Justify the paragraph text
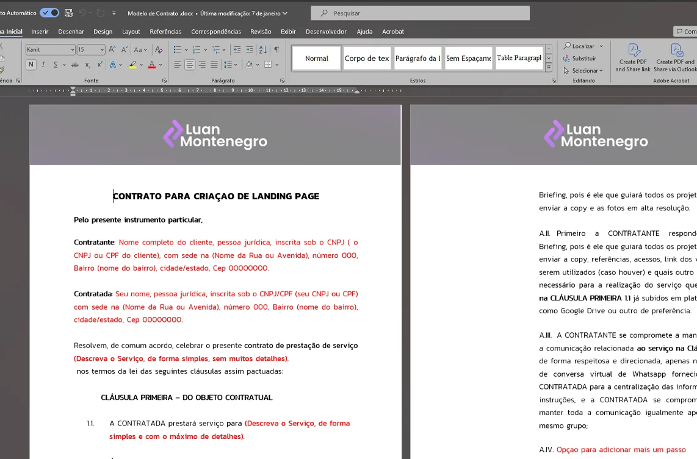 (214, 65)
